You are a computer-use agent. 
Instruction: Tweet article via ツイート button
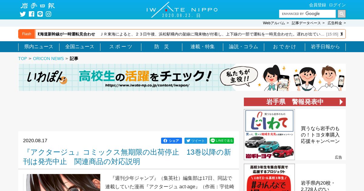(x=196, y=141)
